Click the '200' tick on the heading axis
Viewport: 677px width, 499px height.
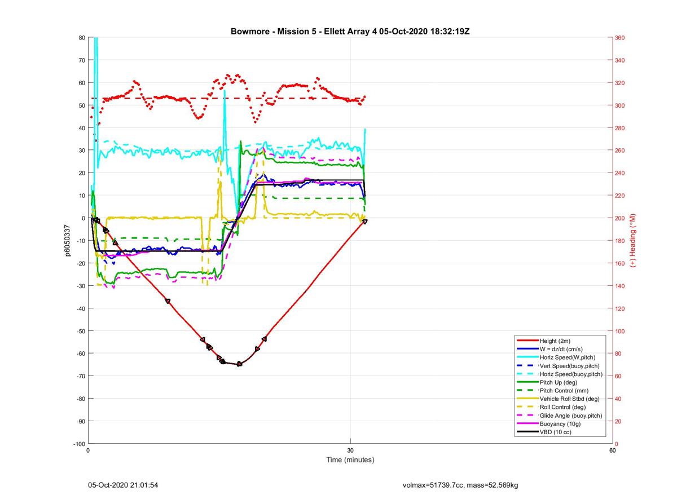pos(620,218)
